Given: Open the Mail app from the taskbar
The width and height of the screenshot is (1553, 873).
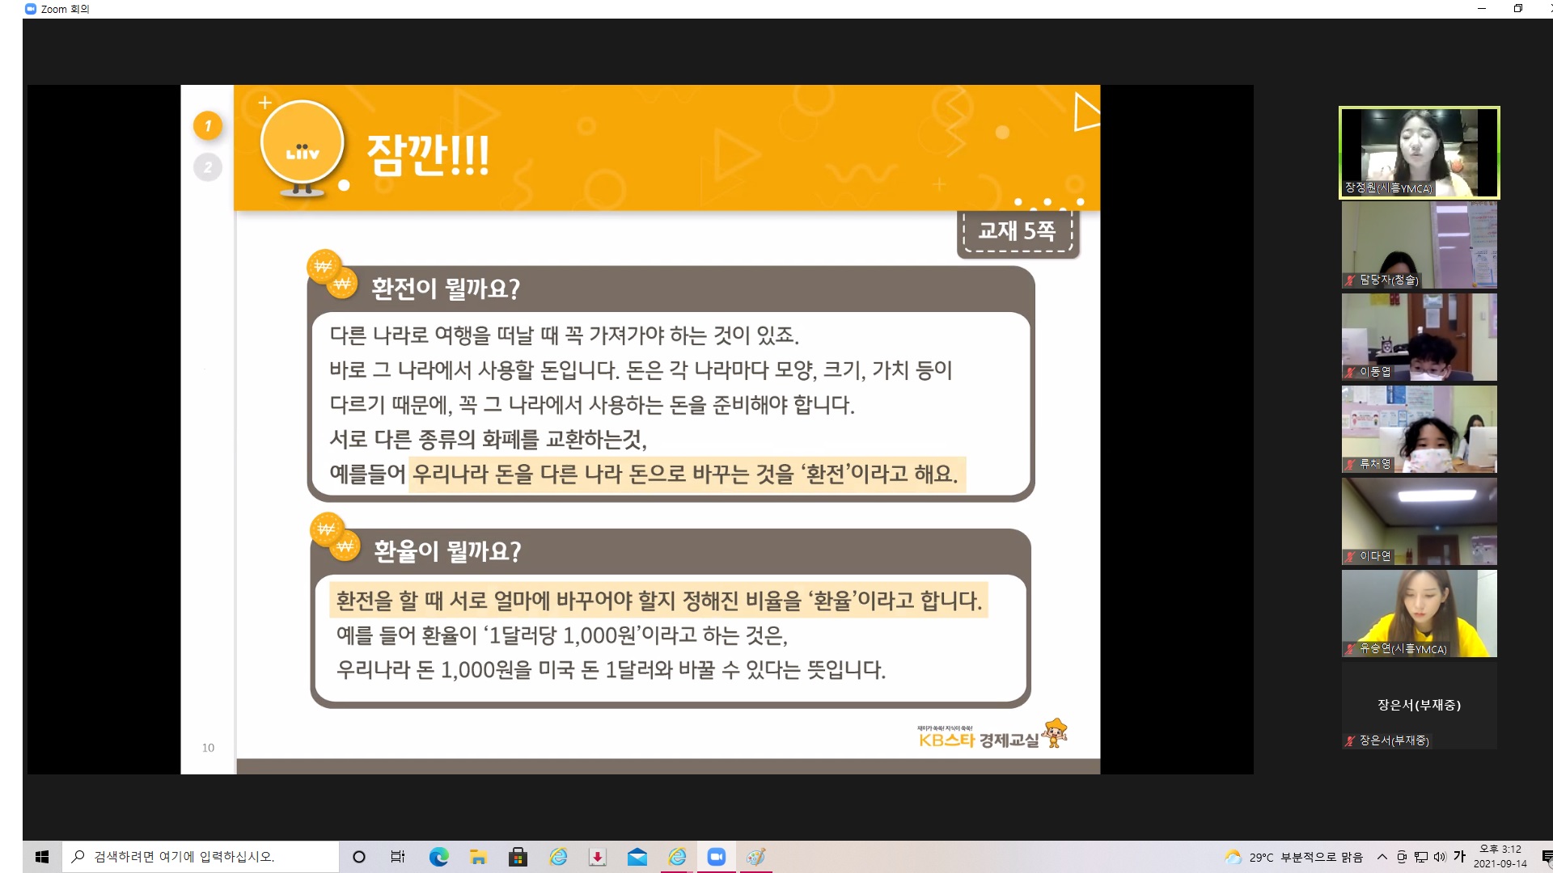Looking at the screenshot, I should tap(637, 857).
